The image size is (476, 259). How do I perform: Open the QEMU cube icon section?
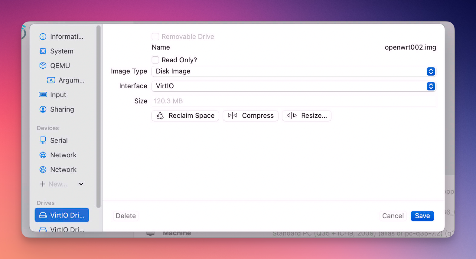(x=43, y=66)
